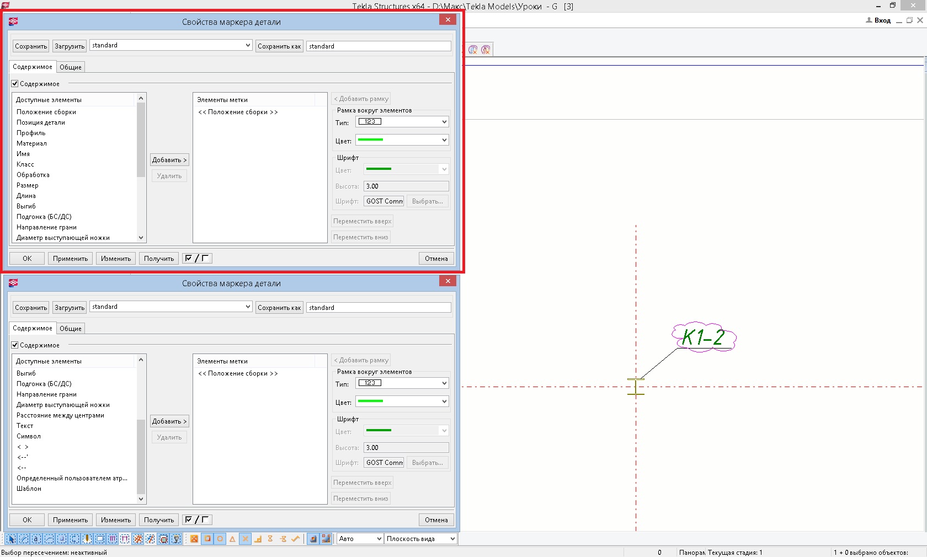The width and height of the screenshot is (927, 557).
Task: Click the select-all arrow icon in selection toolbar
Action: 11,539
